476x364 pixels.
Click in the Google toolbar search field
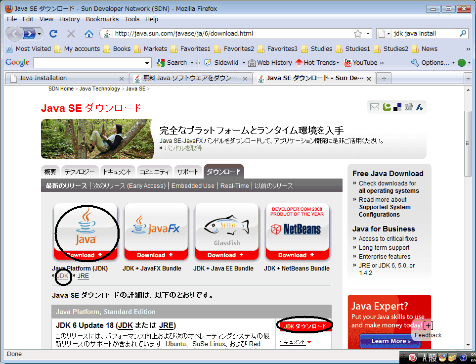click(89, 63)
